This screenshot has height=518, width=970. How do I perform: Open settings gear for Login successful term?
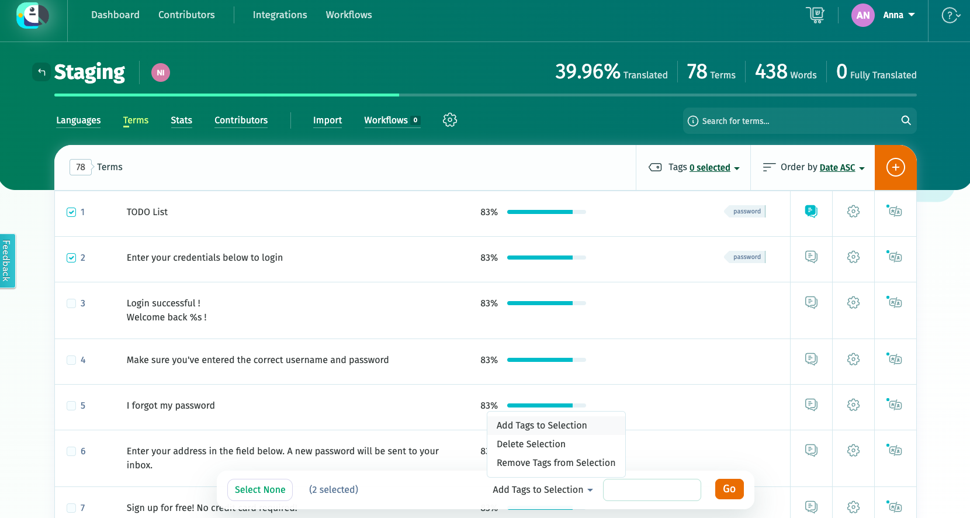(853, 302)
